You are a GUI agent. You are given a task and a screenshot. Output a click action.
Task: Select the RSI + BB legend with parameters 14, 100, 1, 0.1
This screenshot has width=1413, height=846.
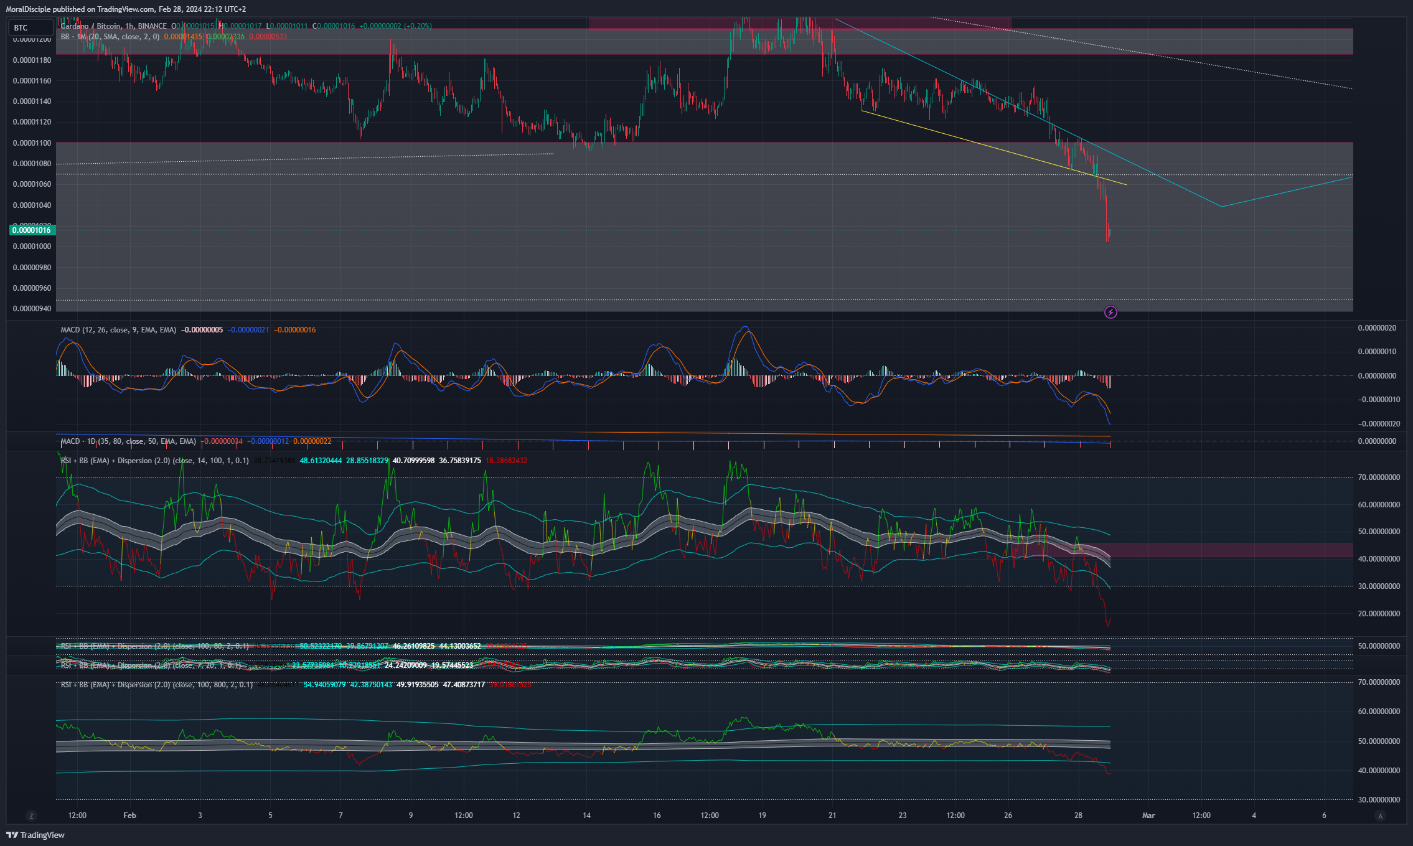click(154, 461)
